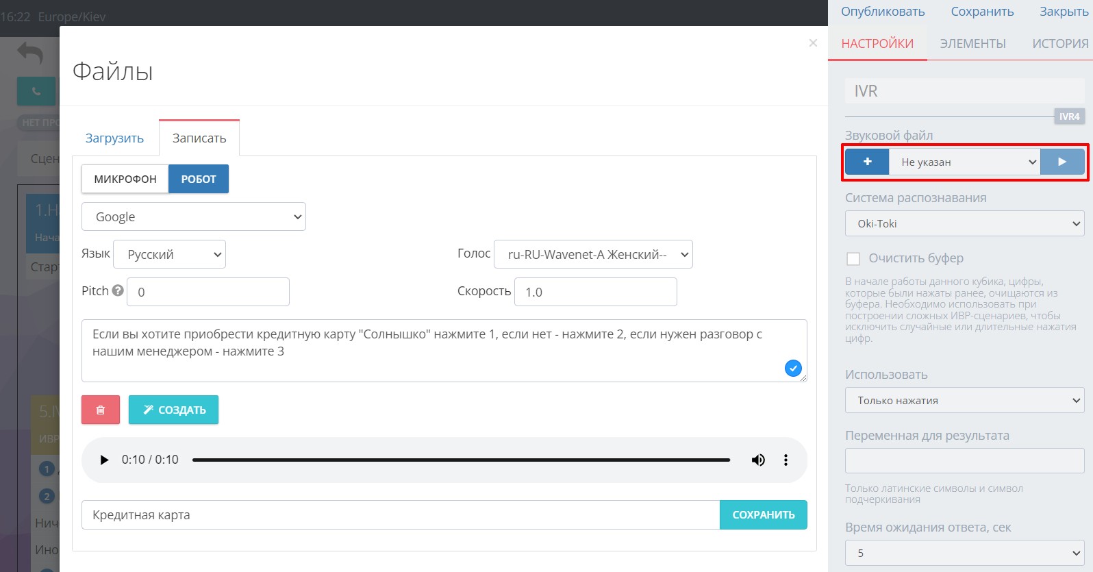The height and width of the screenshot is (572, 1093).
Task: Click the Переменная для результата field
Action: click(x=964, y=460)
